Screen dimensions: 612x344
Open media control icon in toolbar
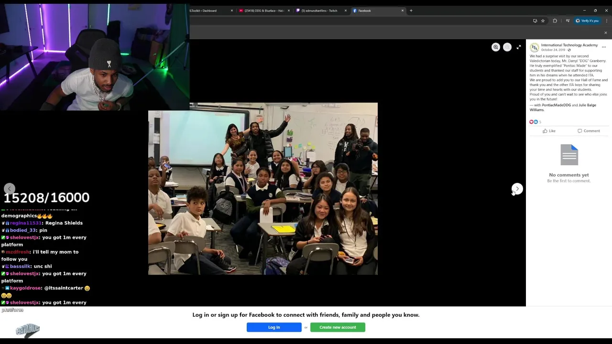click(568, 21)
